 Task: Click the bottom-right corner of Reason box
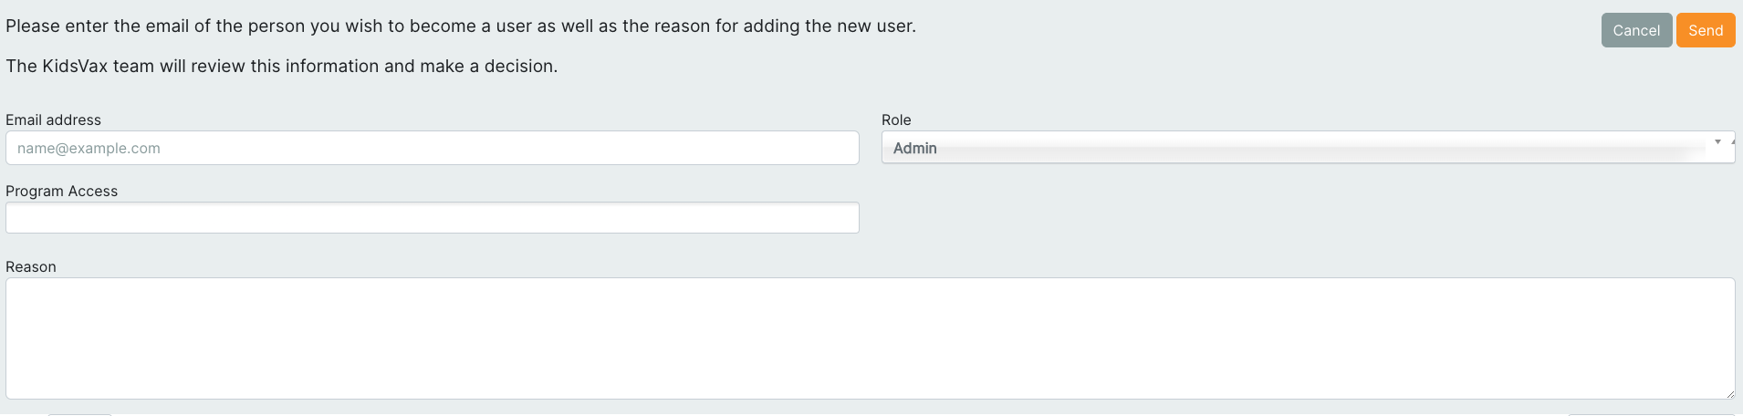click(x=1729, y=393)
